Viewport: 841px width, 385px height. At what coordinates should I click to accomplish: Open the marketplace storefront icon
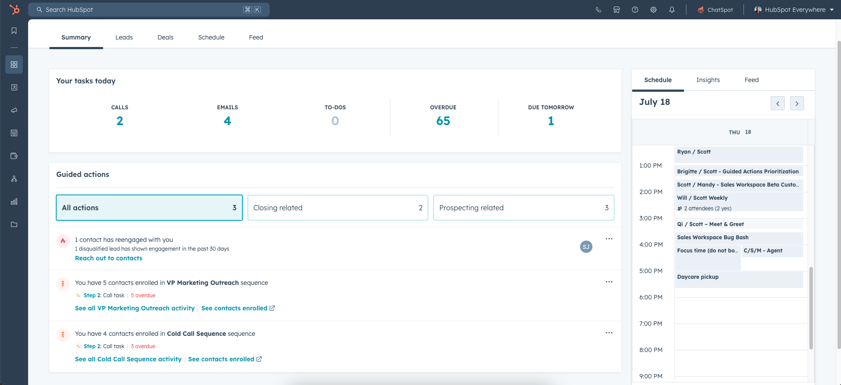617,10
